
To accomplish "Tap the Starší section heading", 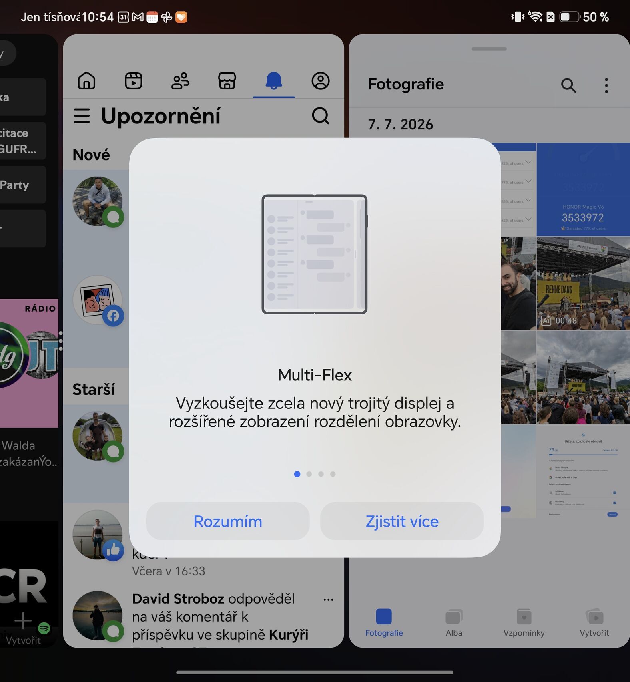I will point(94,389).
